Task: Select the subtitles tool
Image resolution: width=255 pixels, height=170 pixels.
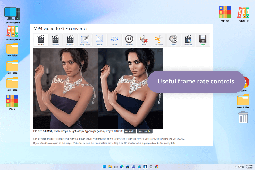Action: point(188,40)
